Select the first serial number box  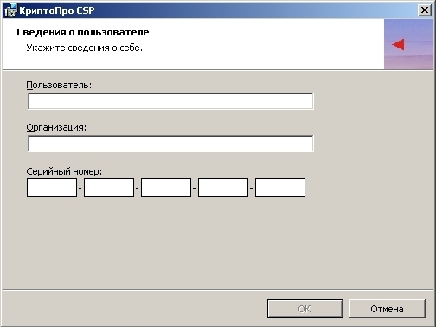click(x=52, y=188)
